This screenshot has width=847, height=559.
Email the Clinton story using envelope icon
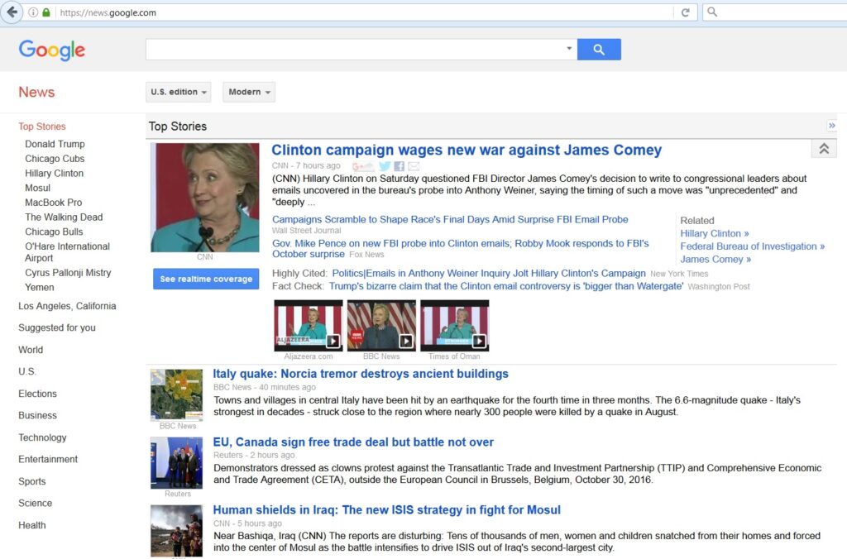414,166
